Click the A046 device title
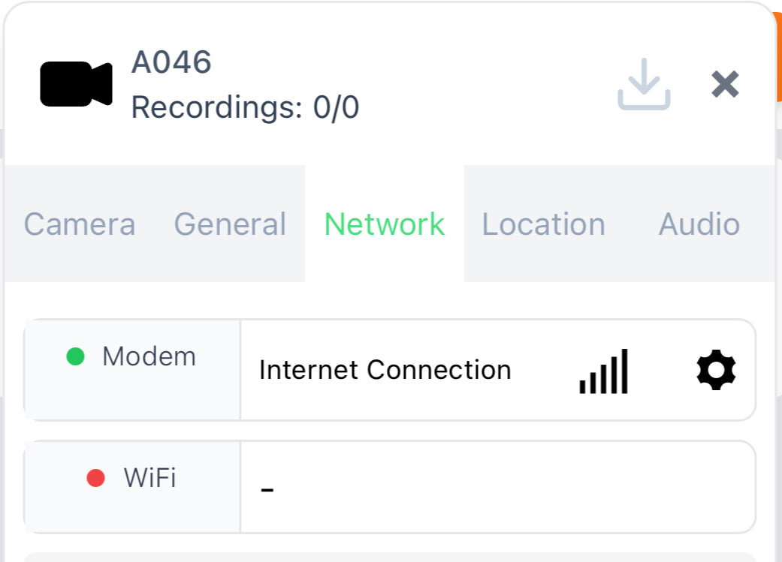The image size is (782, 562). click(171, 63)
